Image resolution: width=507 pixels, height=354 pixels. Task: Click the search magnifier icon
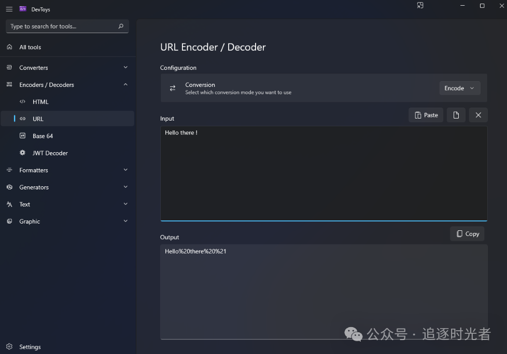[121, 26]
